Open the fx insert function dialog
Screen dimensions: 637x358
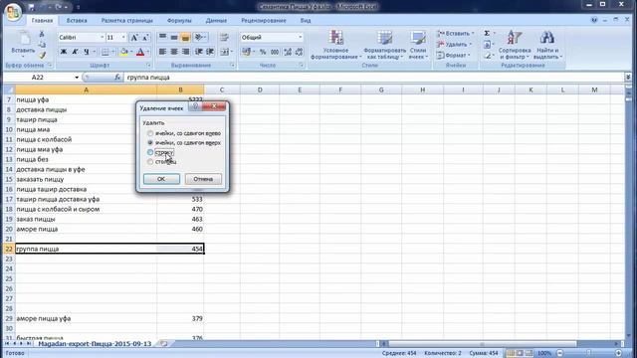click(117, 78)
